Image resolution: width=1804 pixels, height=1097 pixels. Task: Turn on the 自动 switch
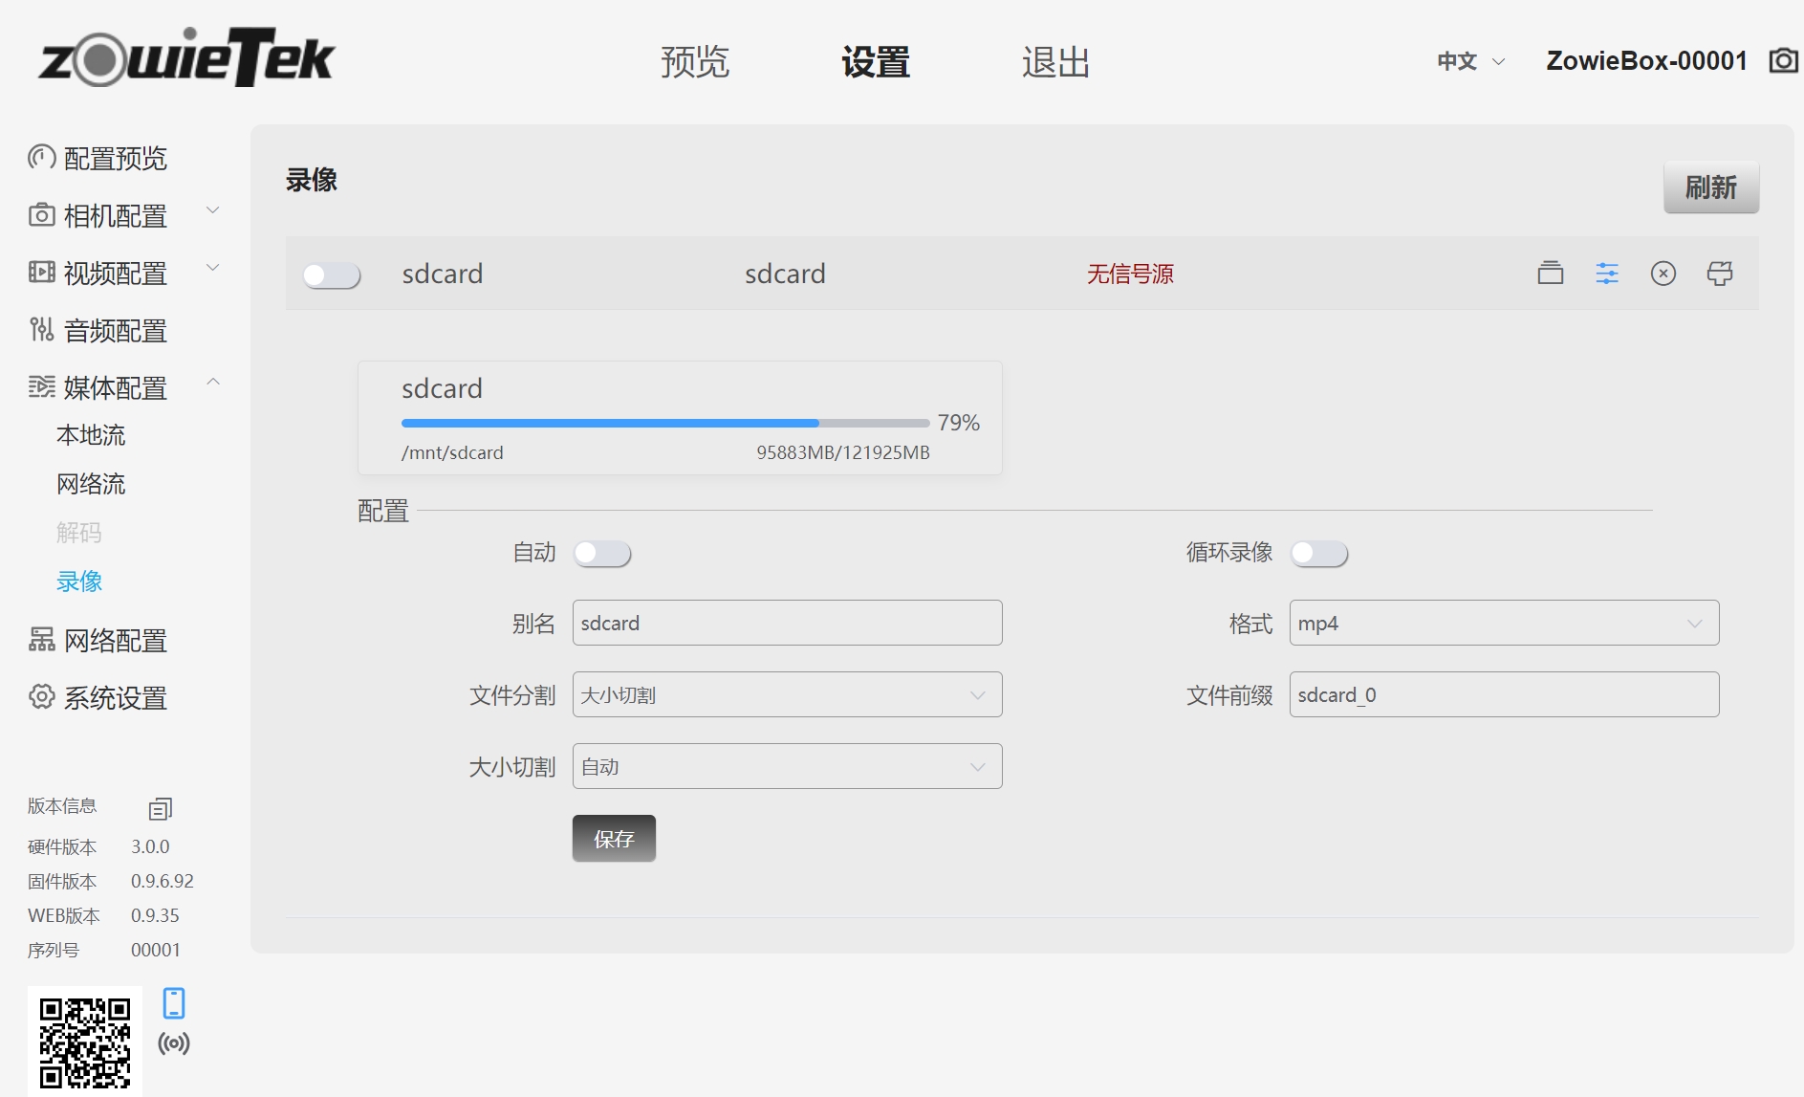(x=601, y=553)
